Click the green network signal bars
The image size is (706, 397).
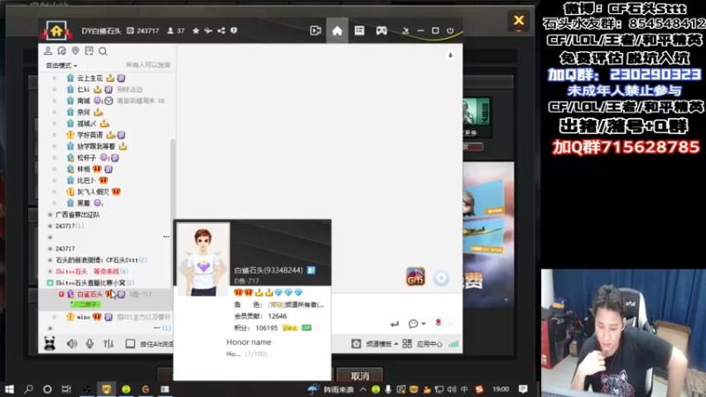click(x=454, y=344)
